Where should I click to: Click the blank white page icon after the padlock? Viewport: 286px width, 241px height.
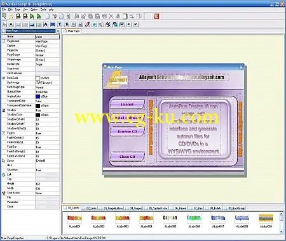point(125,16)
